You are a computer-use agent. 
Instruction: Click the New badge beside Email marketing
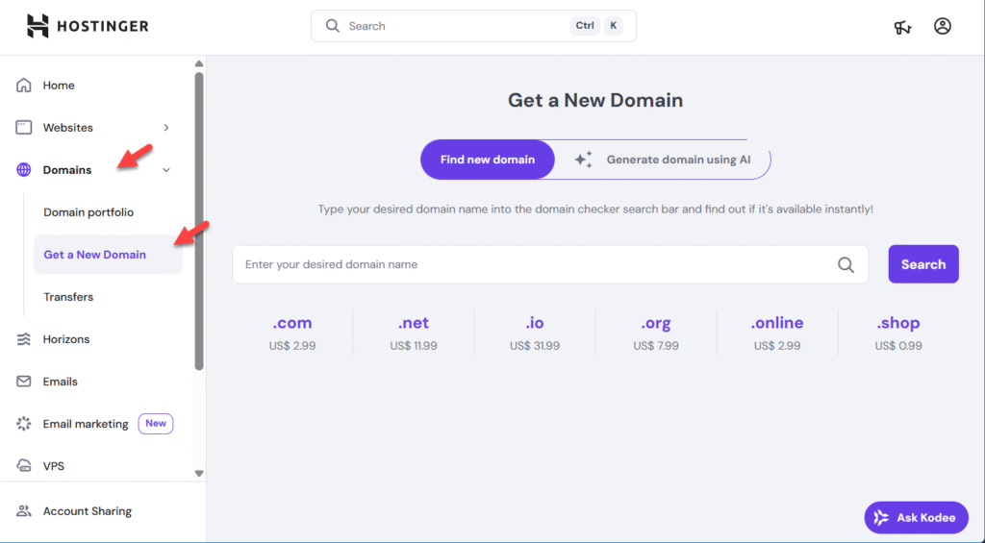click(156, 424)
